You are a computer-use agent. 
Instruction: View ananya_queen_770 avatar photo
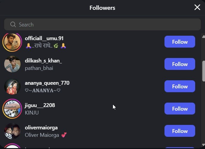click(x=12, y=86)
